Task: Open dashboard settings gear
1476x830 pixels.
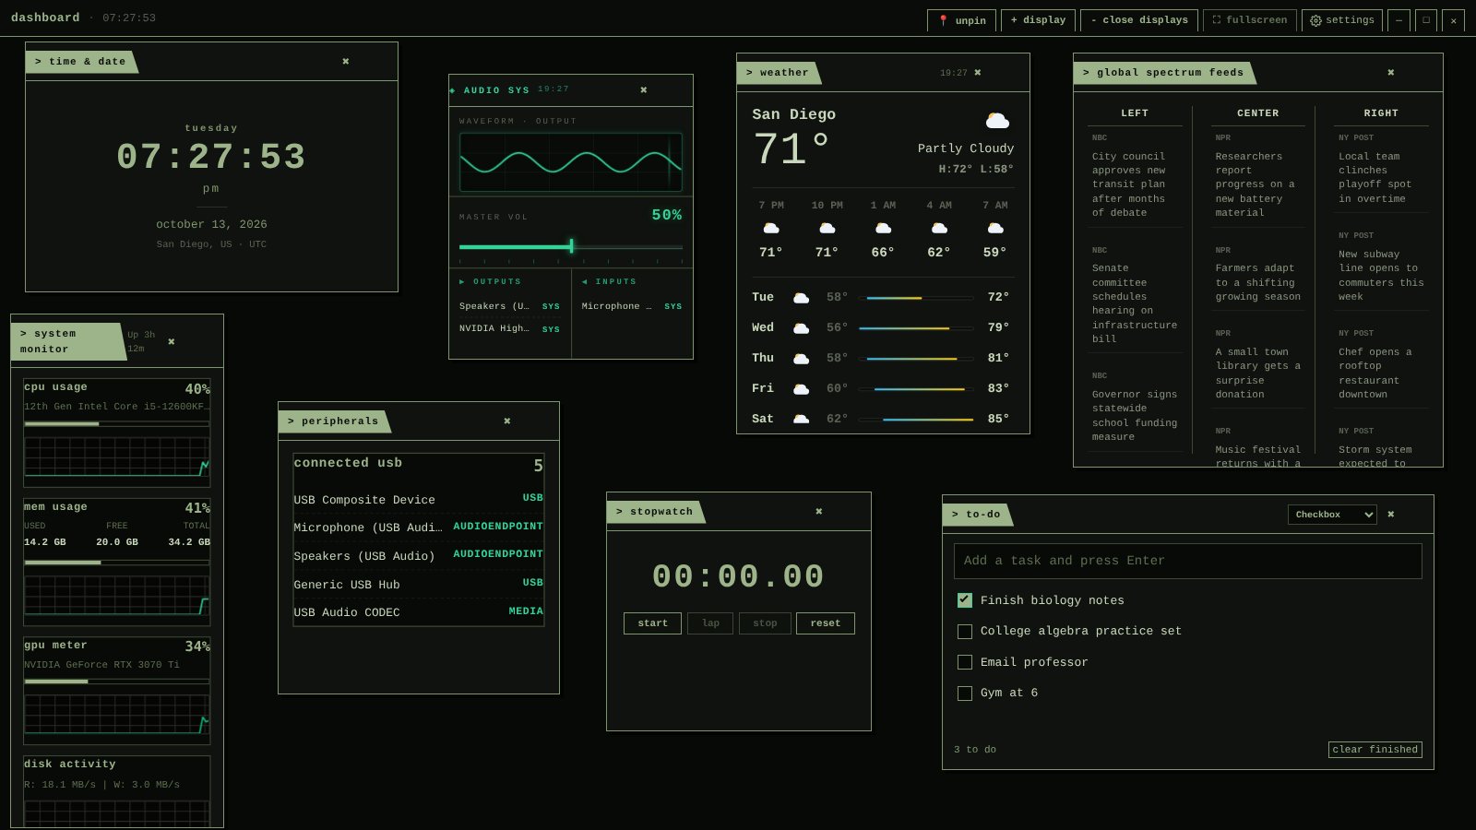Action: 1342,20
